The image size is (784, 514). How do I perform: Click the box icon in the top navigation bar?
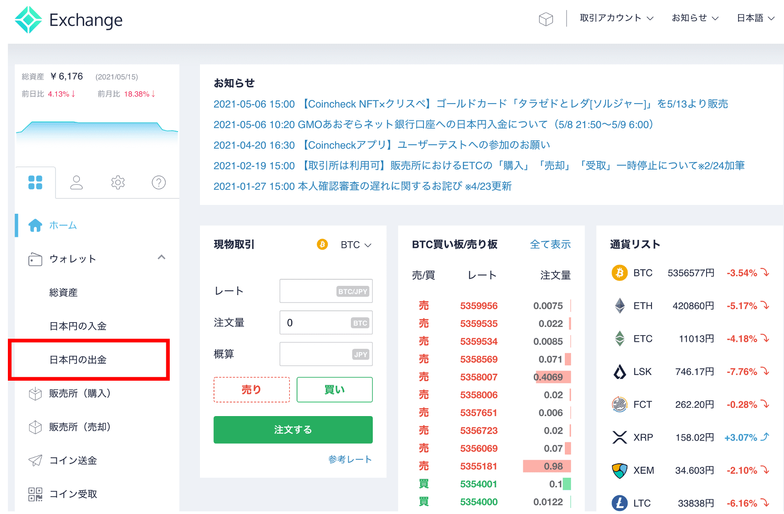(x=546, y=19)
